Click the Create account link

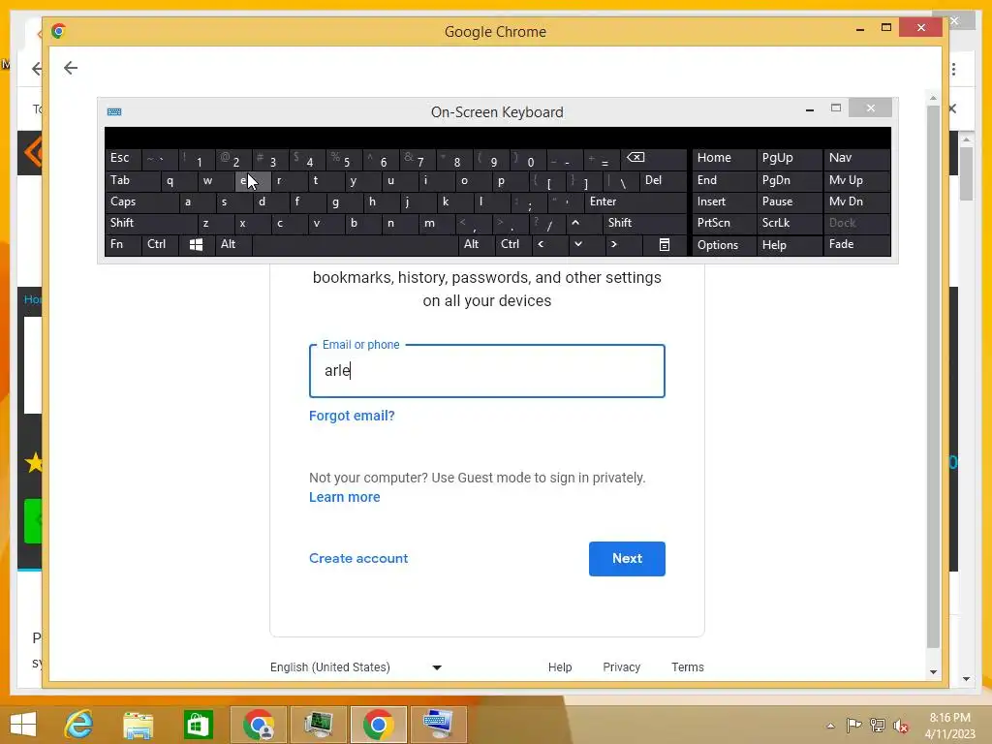(x=358, y=559)
